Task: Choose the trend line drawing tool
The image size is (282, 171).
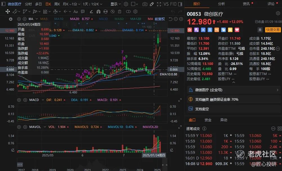Action: (x=15, y=12)
